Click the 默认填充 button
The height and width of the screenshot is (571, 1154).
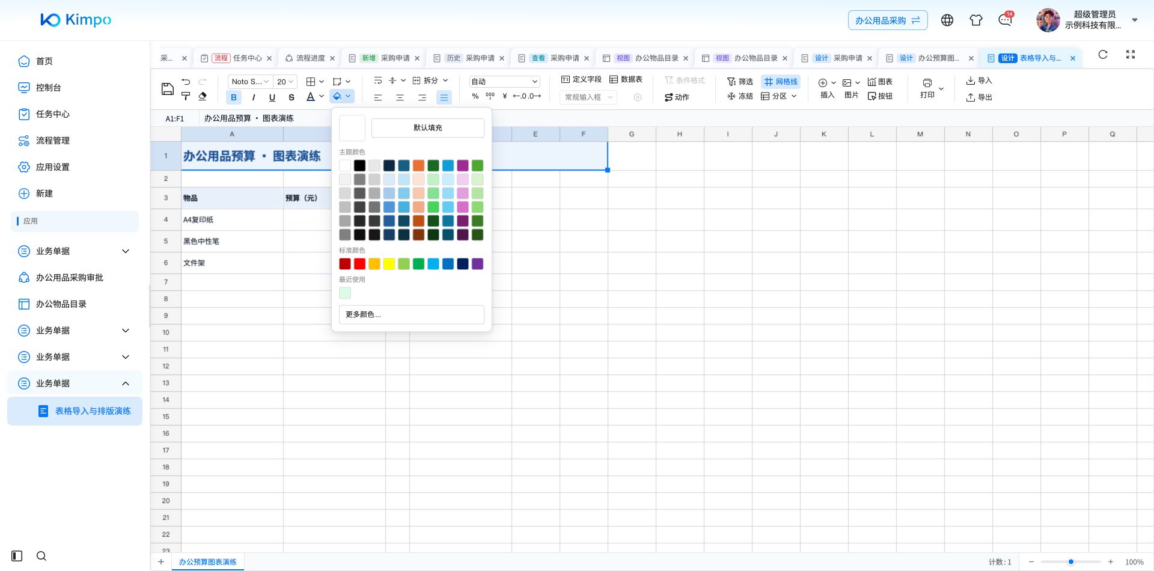428,128
